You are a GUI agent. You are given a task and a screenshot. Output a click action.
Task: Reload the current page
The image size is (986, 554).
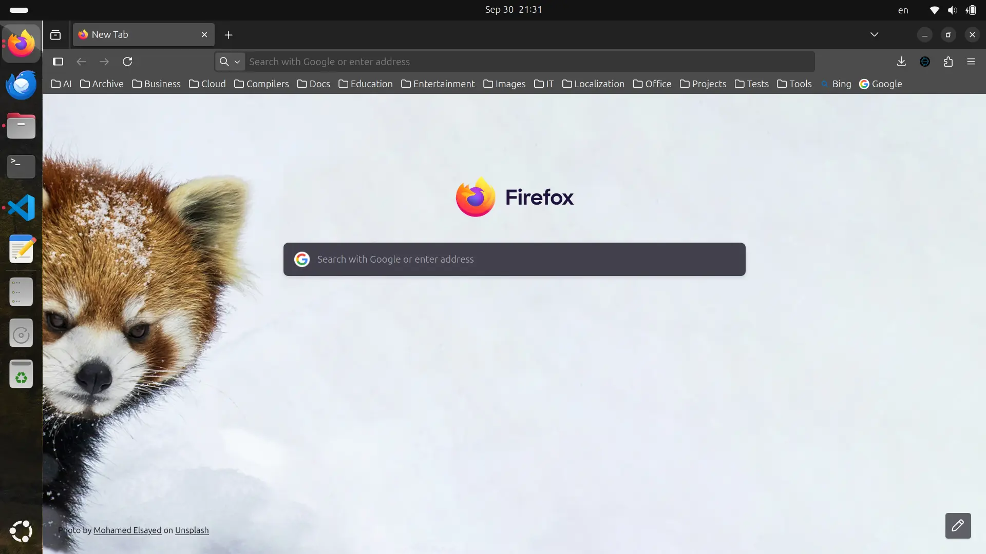pos(128,62)
